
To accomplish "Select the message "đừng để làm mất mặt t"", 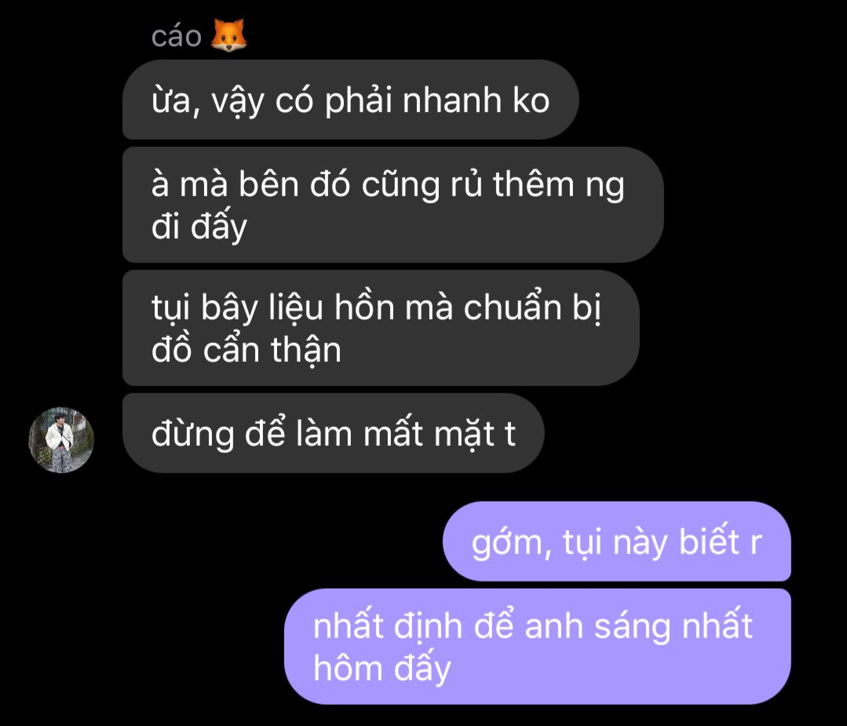I will click(334, 433).
